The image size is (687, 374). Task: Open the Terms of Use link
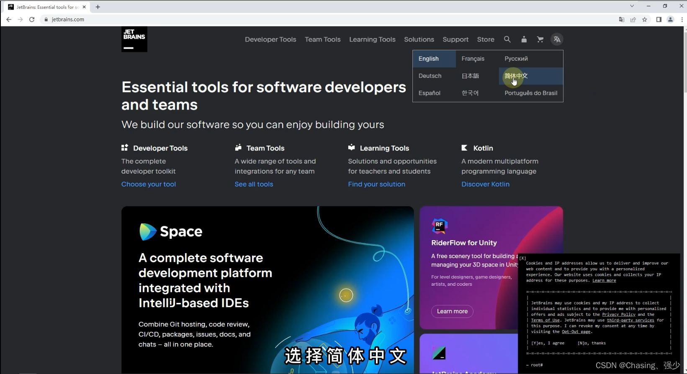(545, 320)
